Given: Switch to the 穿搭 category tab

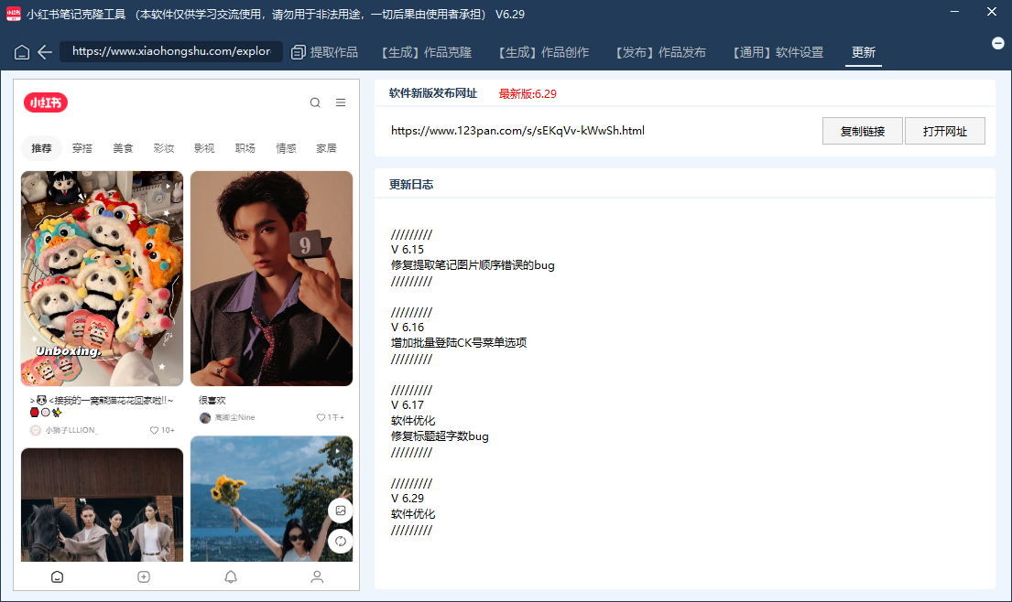Looking at the screenshot, I should (82, 147).
